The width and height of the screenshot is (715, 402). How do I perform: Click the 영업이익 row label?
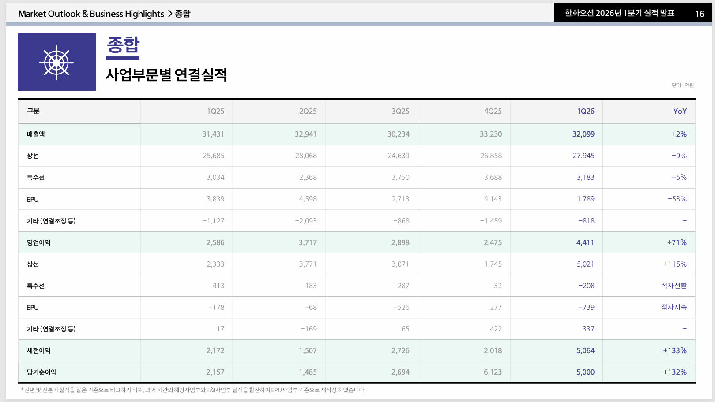[x=39, y=242]
